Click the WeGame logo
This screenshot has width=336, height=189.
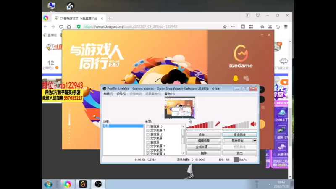click(x=241, y=56)
